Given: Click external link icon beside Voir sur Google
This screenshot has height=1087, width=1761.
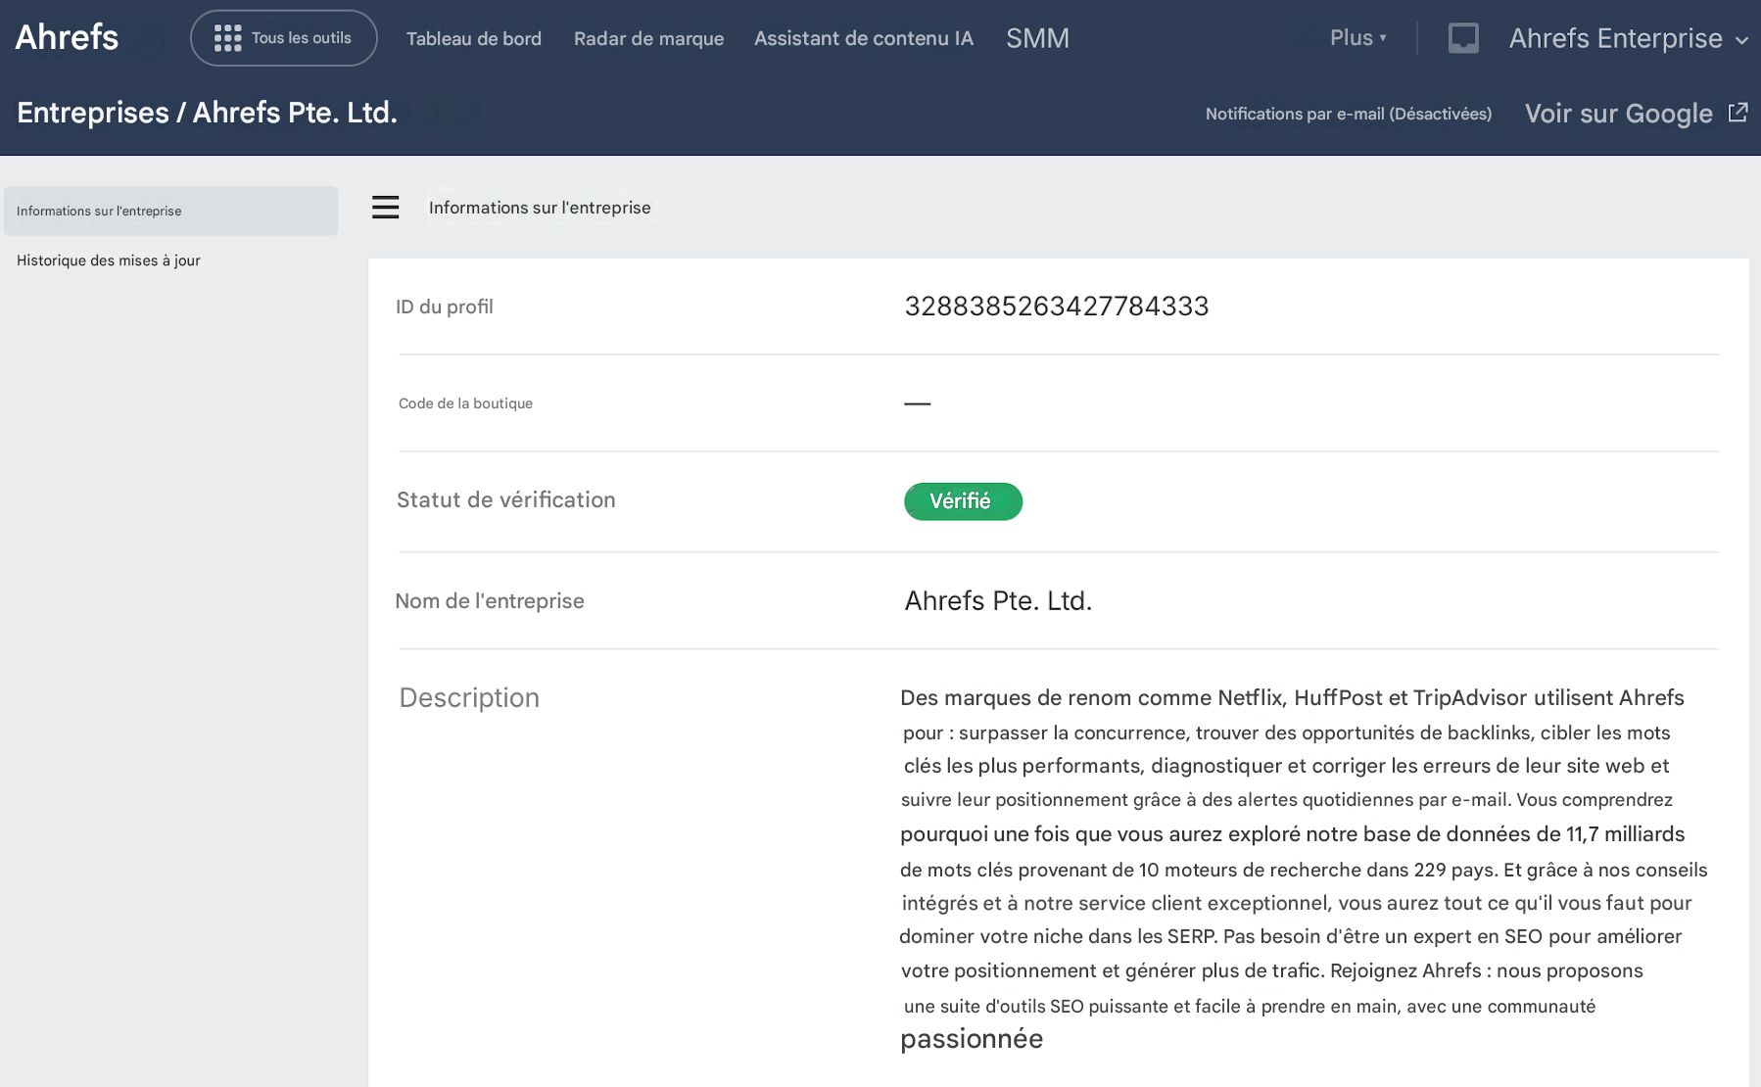Looking at the screenshot, I should [x=1737, y=113].
